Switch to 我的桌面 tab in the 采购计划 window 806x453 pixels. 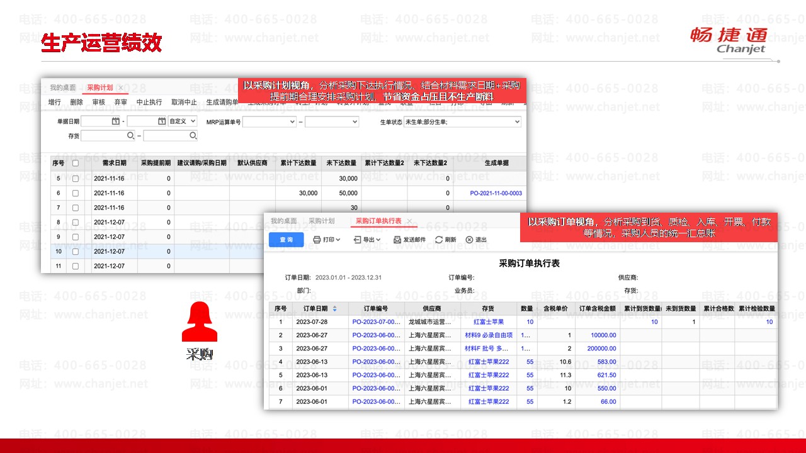63,87
